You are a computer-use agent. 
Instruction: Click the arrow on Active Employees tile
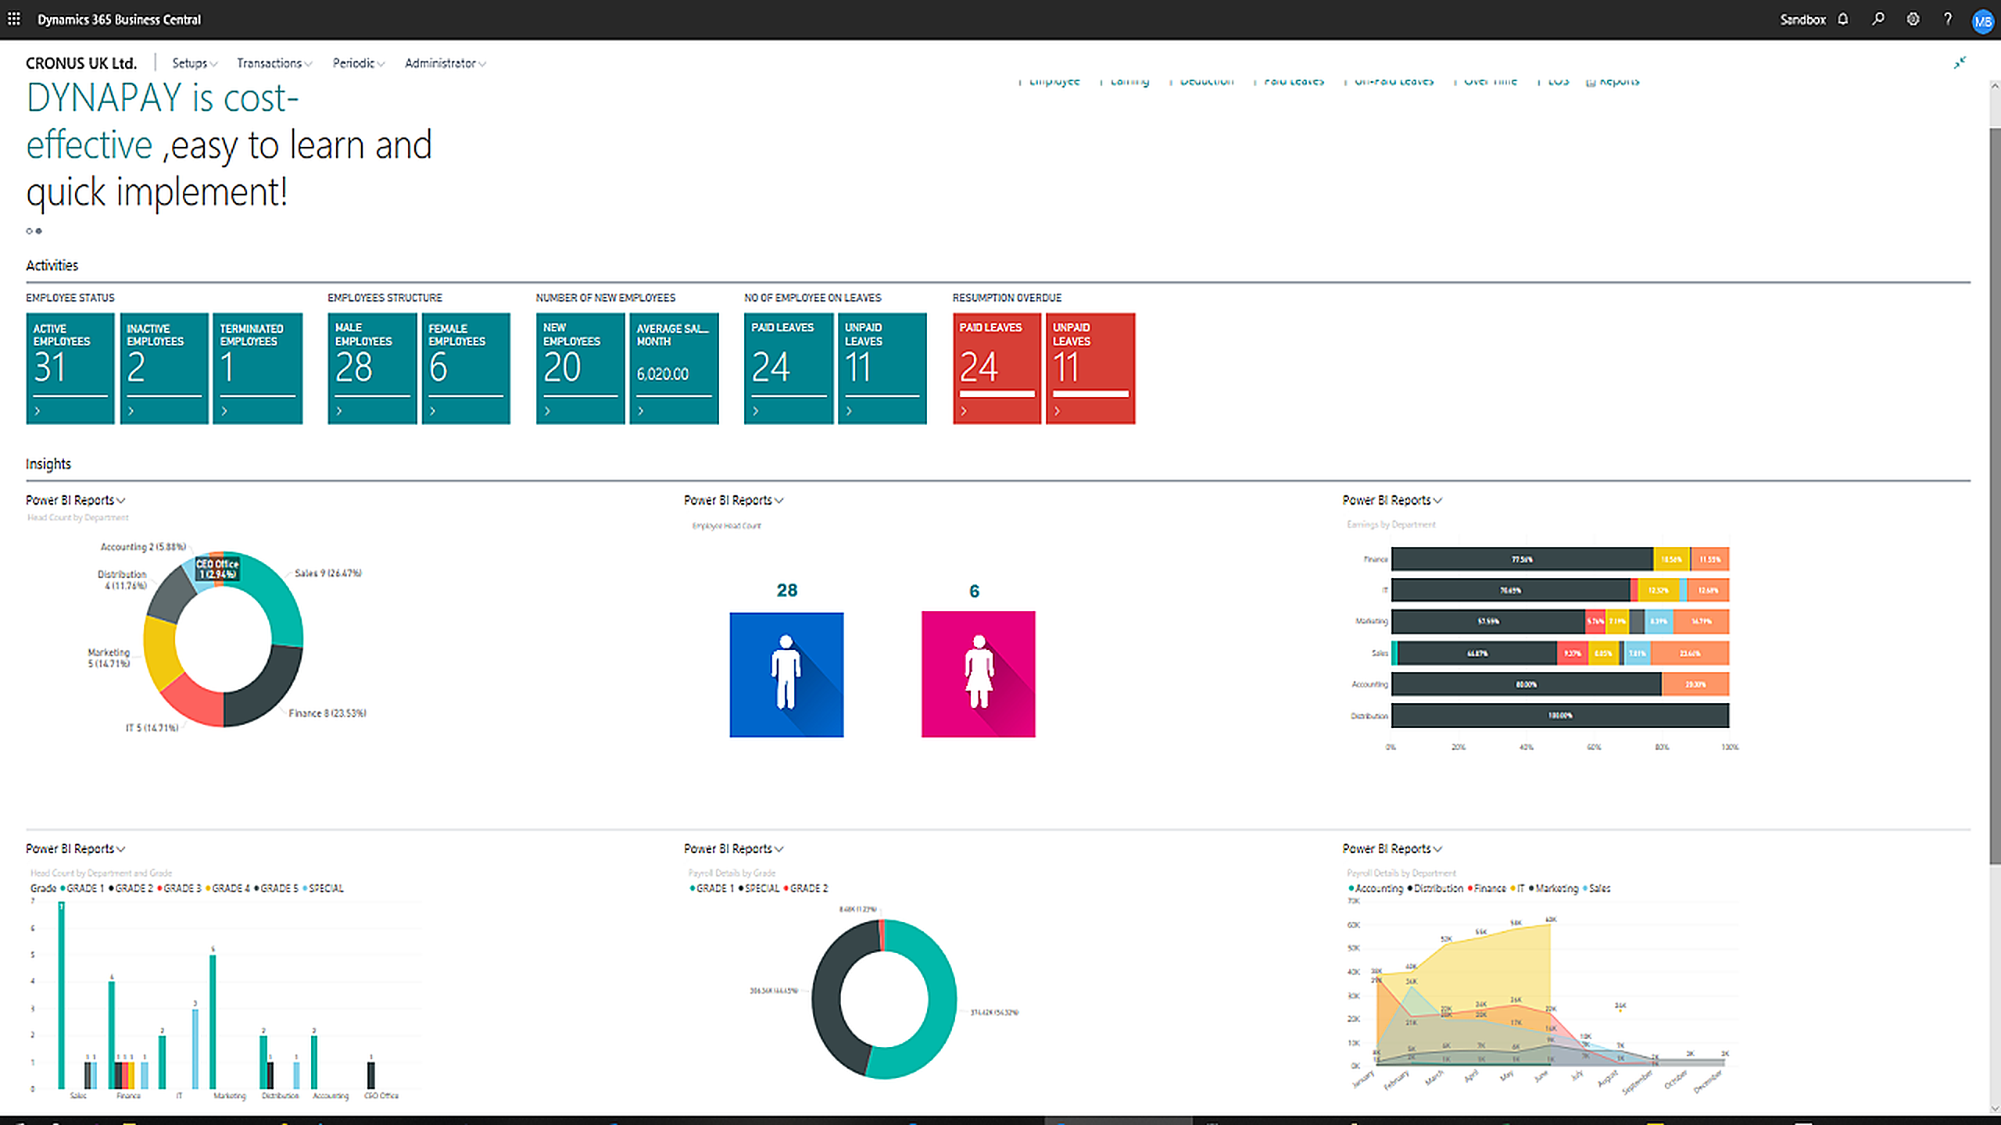pos(38,411)
